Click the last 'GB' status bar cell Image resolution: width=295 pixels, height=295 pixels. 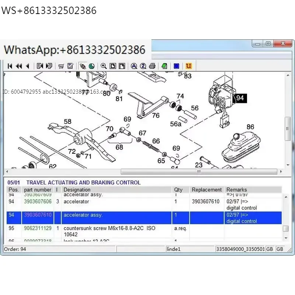(280, 249)
